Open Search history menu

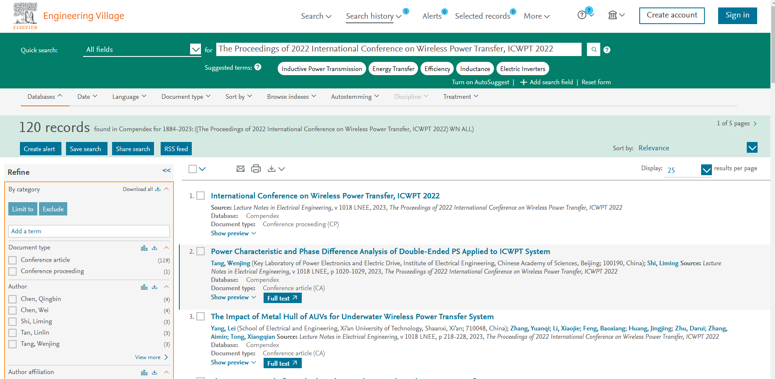374,16
